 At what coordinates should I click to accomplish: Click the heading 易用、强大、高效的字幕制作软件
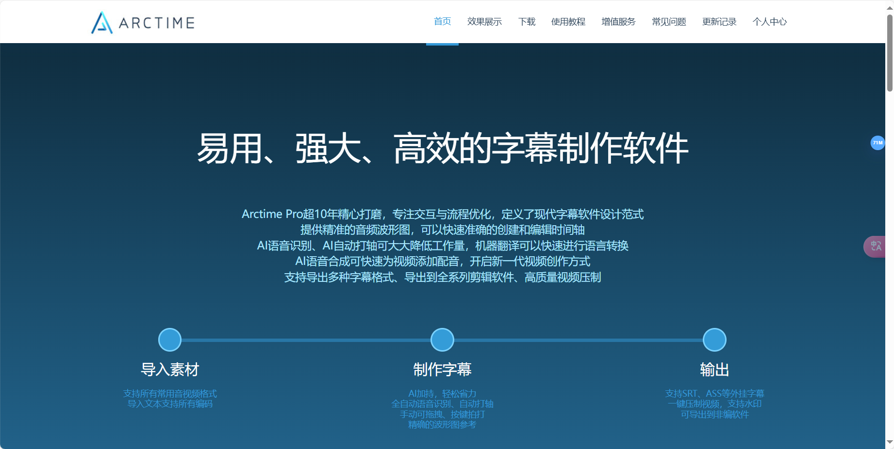(x=443, y=149)
